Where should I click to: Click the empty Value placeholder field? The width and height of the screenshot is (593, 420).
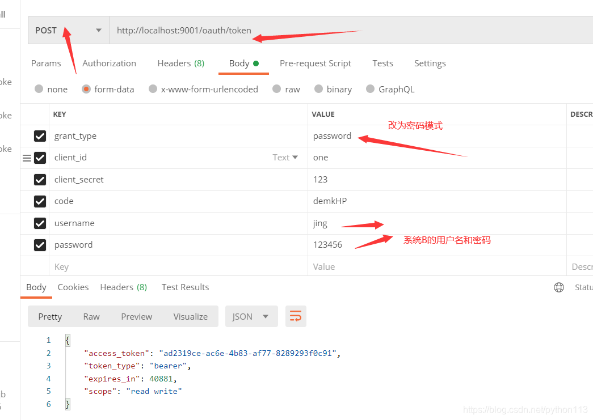pos(437,266)
